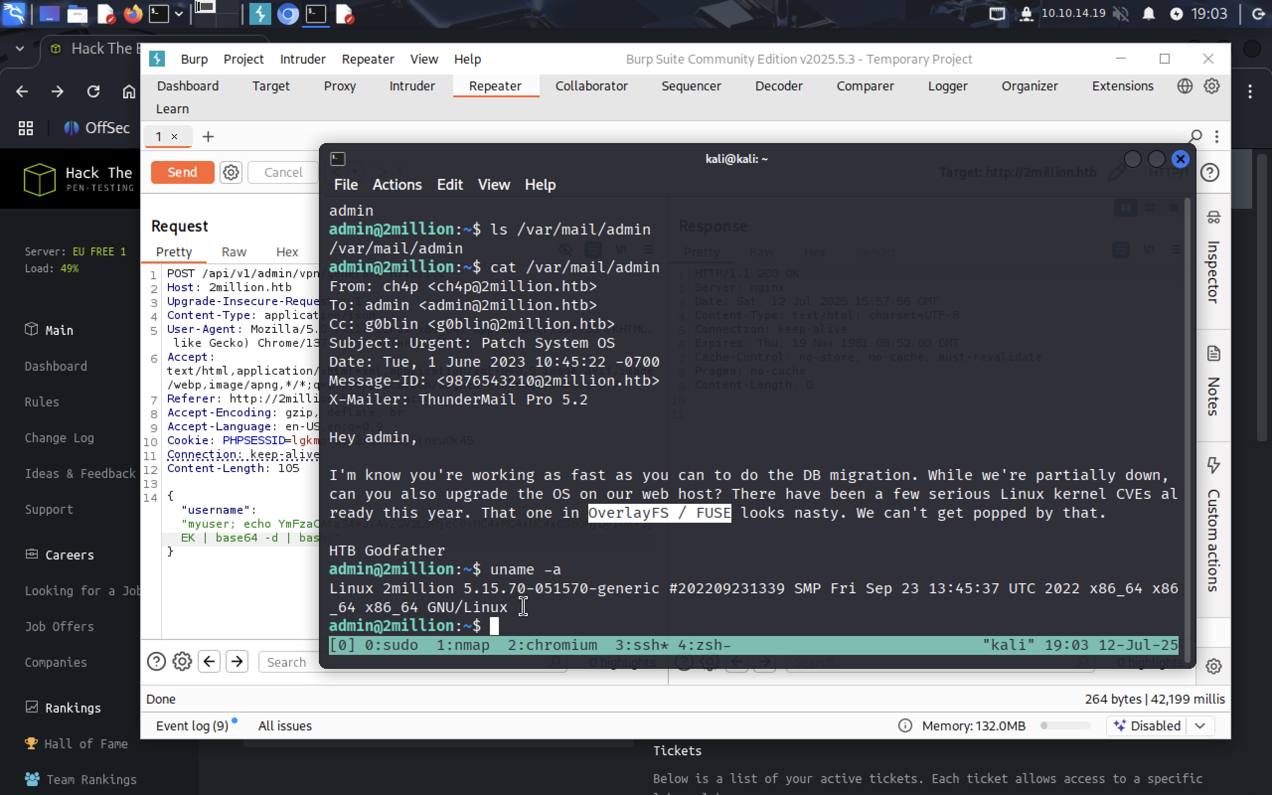This screenshot has width=1272, height=795.
Task: Open side panel settings gear at the bottom right
Action: point(1213,666)
